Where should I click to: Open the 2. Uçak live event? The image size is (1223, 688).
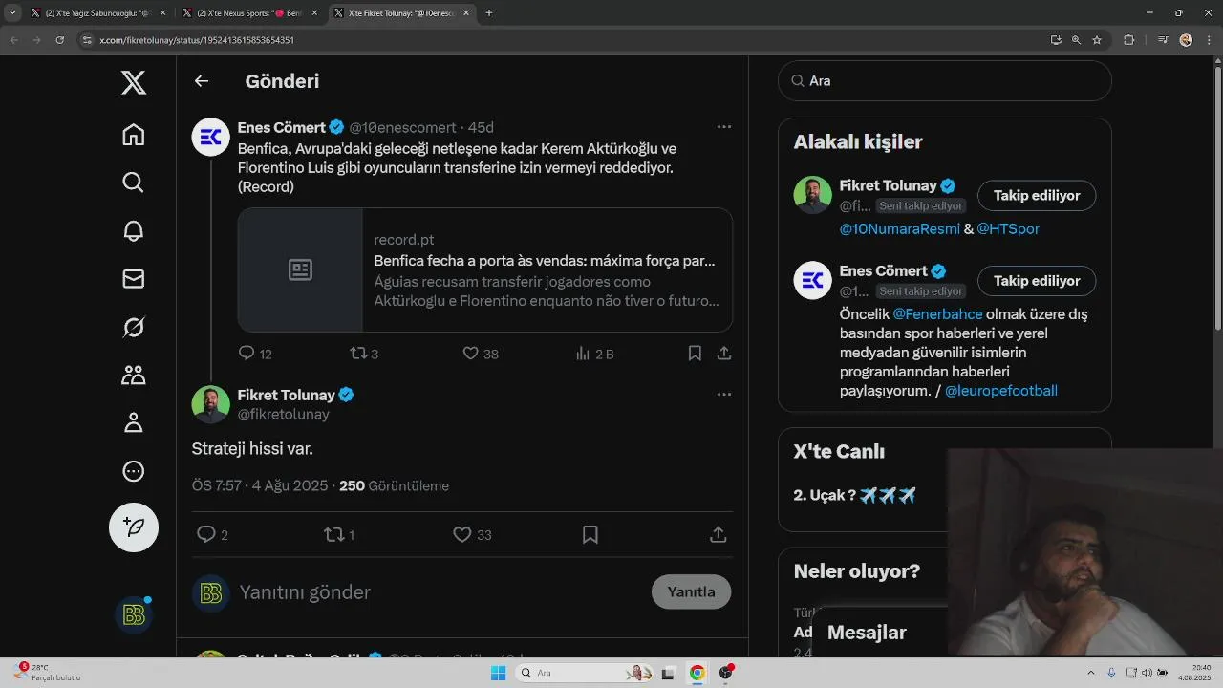pyautogui.click(x=855, y=495)
